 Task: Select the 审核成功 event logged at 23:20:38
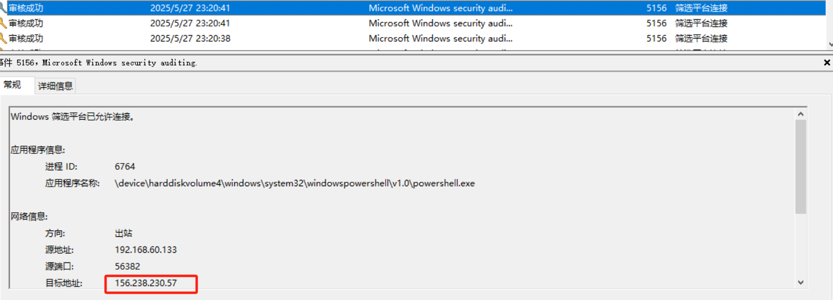(x=26, y=39)
